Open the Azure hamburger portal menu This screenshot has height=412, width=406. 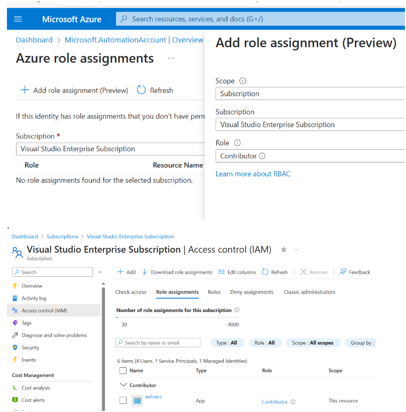(18, 19)
